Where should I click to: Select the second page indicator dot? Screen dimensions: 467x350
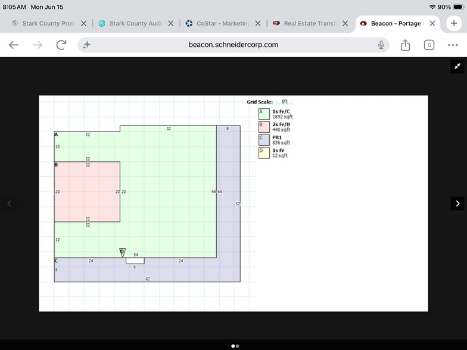click(237, 346)
